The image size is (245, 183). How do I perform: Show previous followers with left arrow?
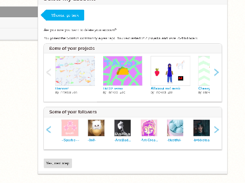coord(49,130)
